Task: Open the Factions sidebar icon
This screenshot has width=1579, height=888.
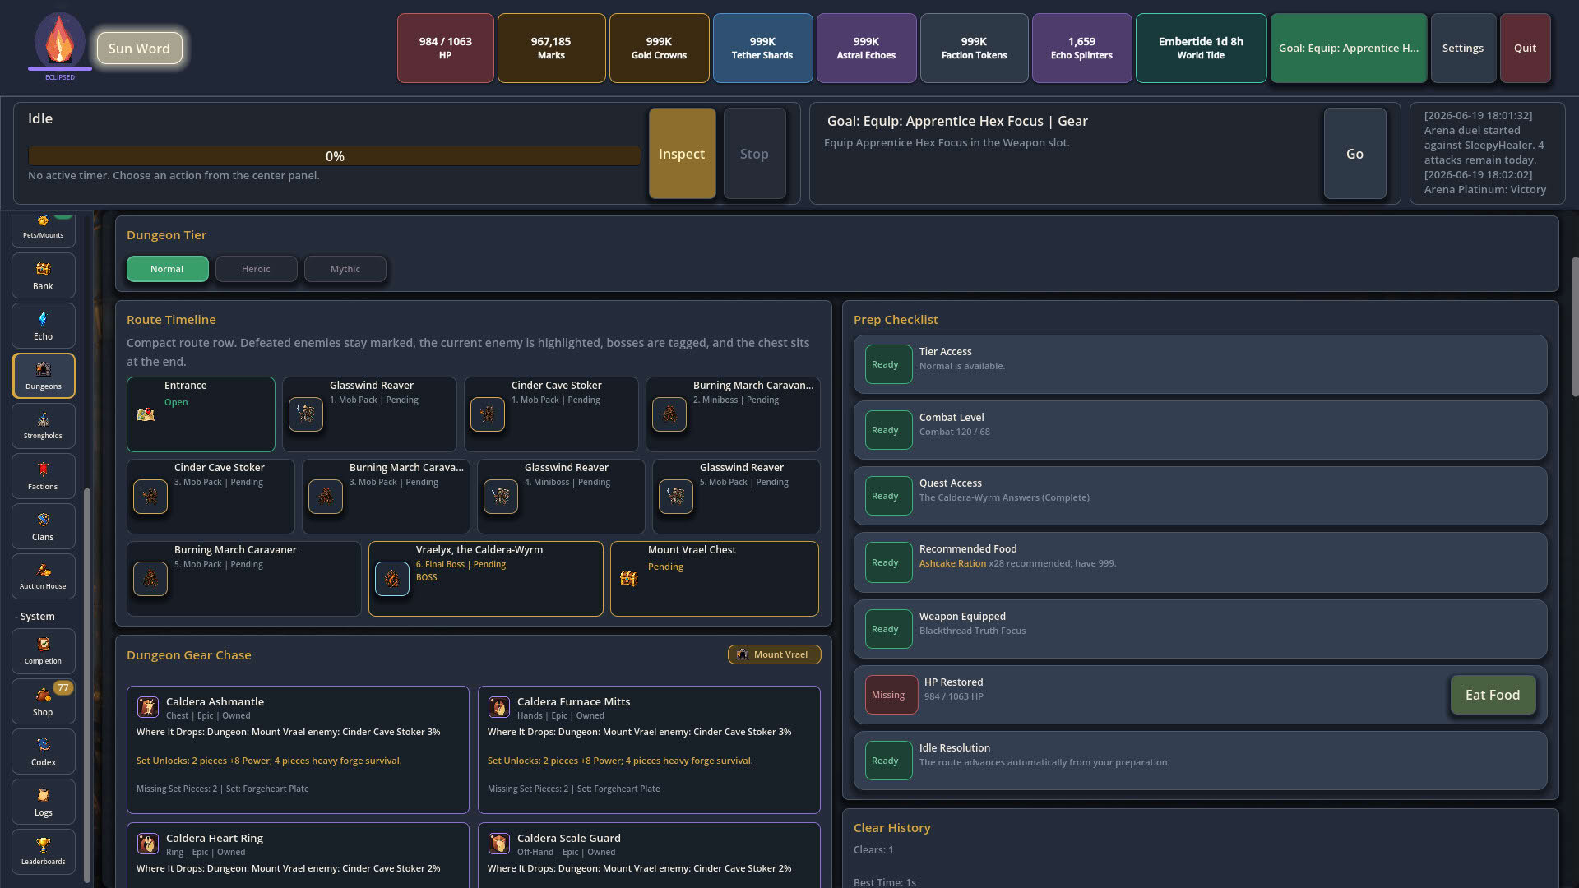Action: 44,476
